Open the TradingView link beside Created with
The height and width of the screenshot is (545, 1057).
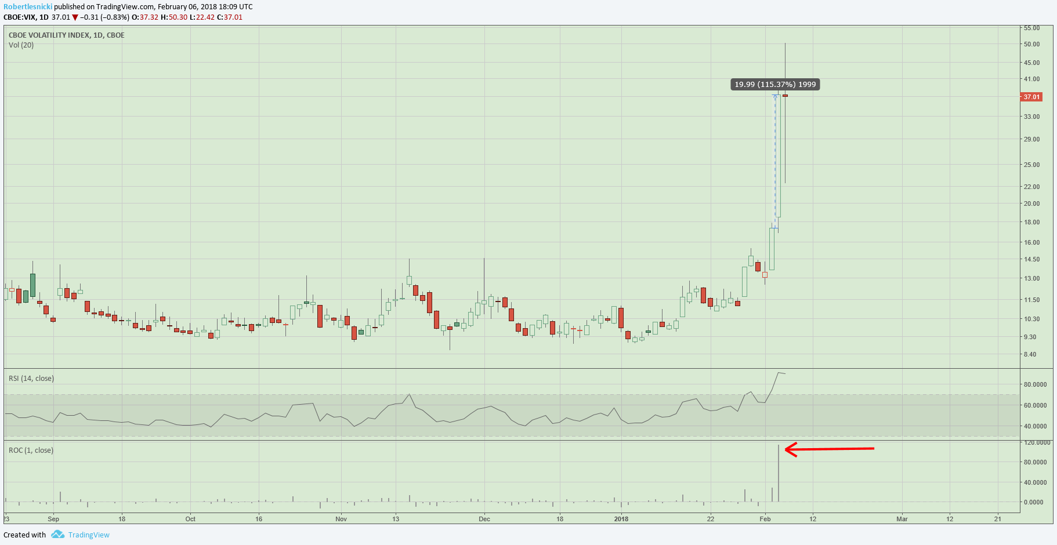click(89, 535)
